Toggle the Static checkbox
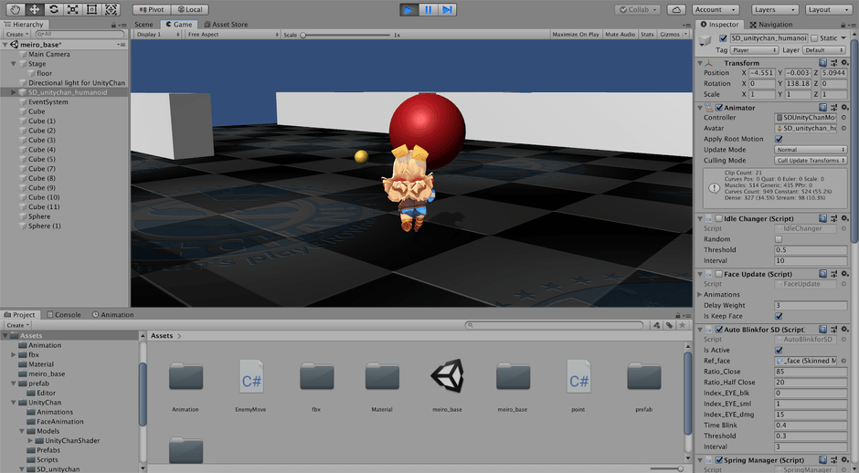This screenshot has width=859, height=473. click(814, 38)
